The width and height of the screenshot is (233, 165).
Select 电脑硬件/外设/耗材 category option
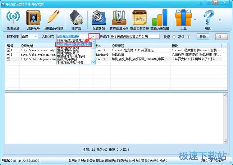71,56
